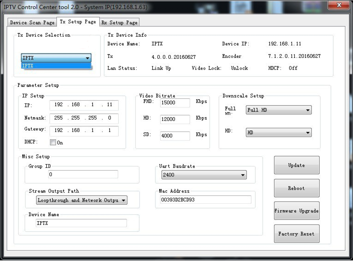
Task: Click the Factory Reset button
Action: point(296,234)
